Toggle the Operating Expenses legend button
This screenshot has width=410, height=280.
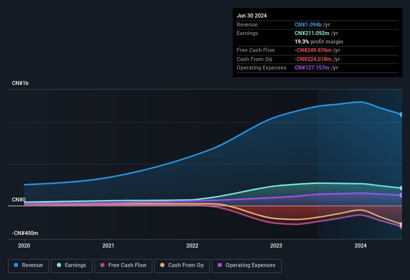coord(247,265)
